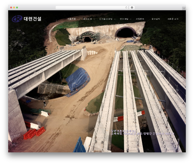The image size is (194, 164).
Task: Select the 회사소개 menu label
Action: click(88, 19)
